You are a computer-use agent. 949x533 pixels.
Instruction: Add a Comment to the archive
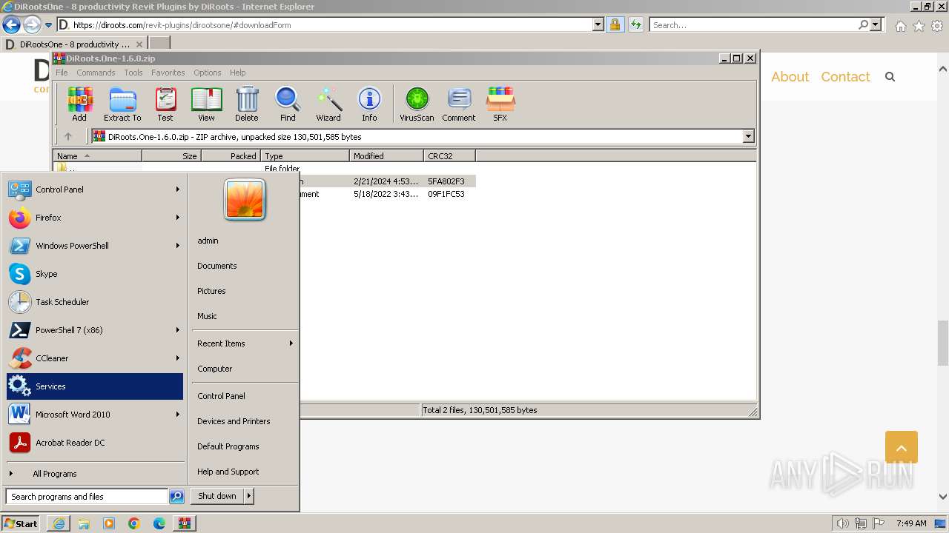[459, 104]
